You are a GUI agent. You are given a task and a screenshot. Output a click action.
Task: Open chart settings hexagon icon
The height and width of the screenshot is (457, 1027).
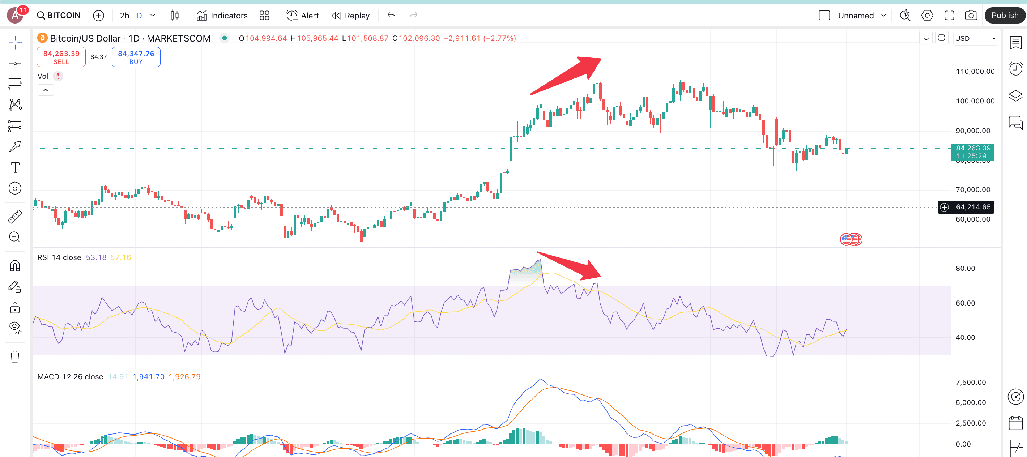point(927,16)
